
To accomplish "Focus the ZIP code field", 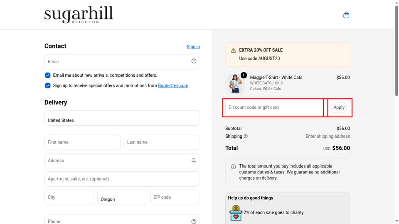I will pos(175,197).
